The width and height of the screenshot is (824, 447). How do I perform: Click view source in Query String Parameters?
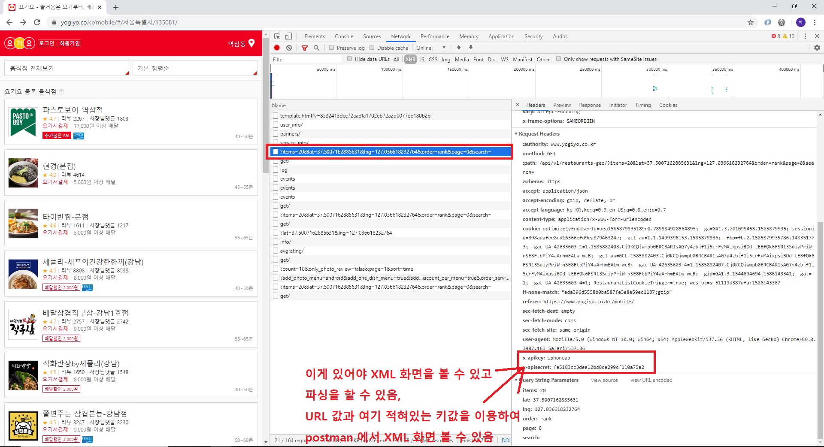(x=604, y=380)
